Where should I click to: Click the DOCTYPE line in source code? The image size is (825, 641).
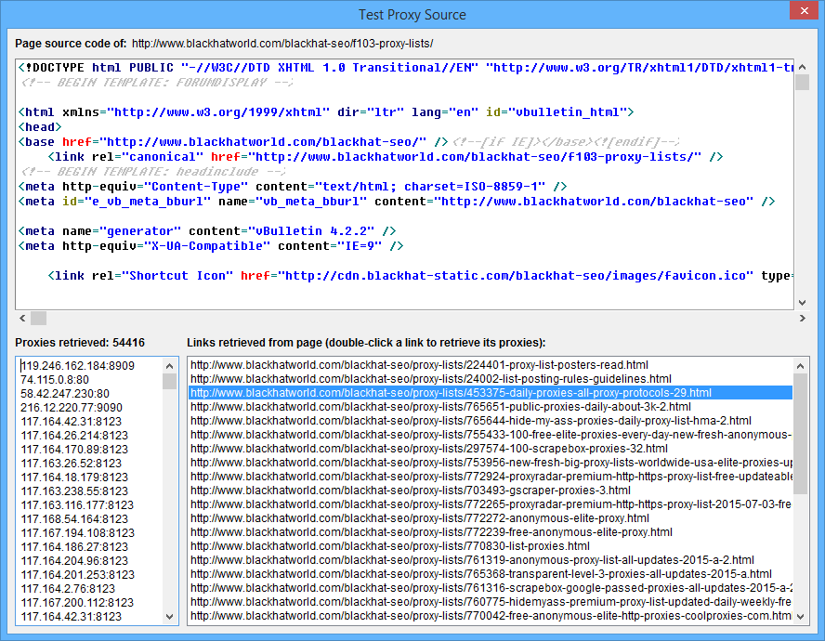tap(405, 68)
